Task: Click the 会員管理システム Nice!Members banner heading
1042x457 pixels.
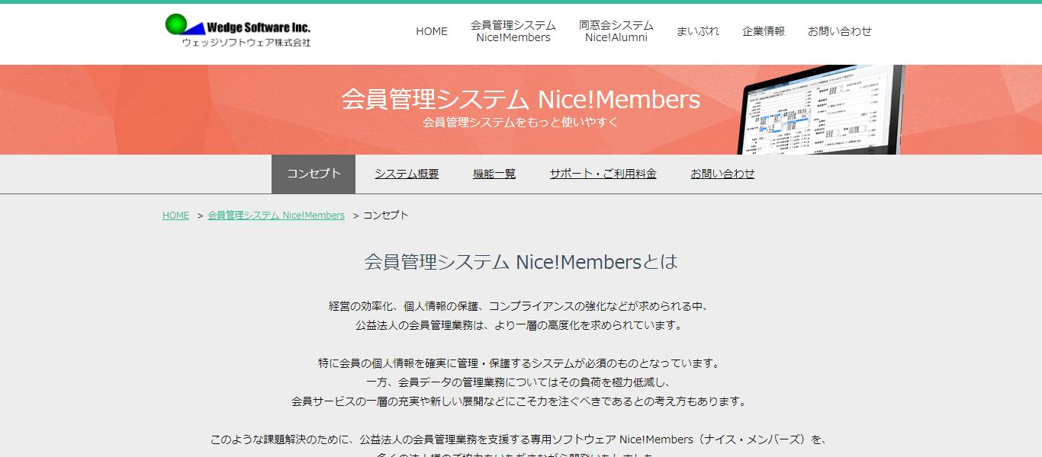Action: point(522,99)
